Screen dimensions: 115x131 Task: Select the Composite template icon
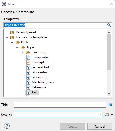tap(28, 57)
